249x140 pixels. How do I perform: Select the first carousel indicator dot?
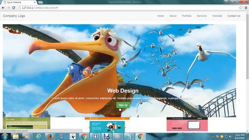pyautogui.click(x=120, y=110)
